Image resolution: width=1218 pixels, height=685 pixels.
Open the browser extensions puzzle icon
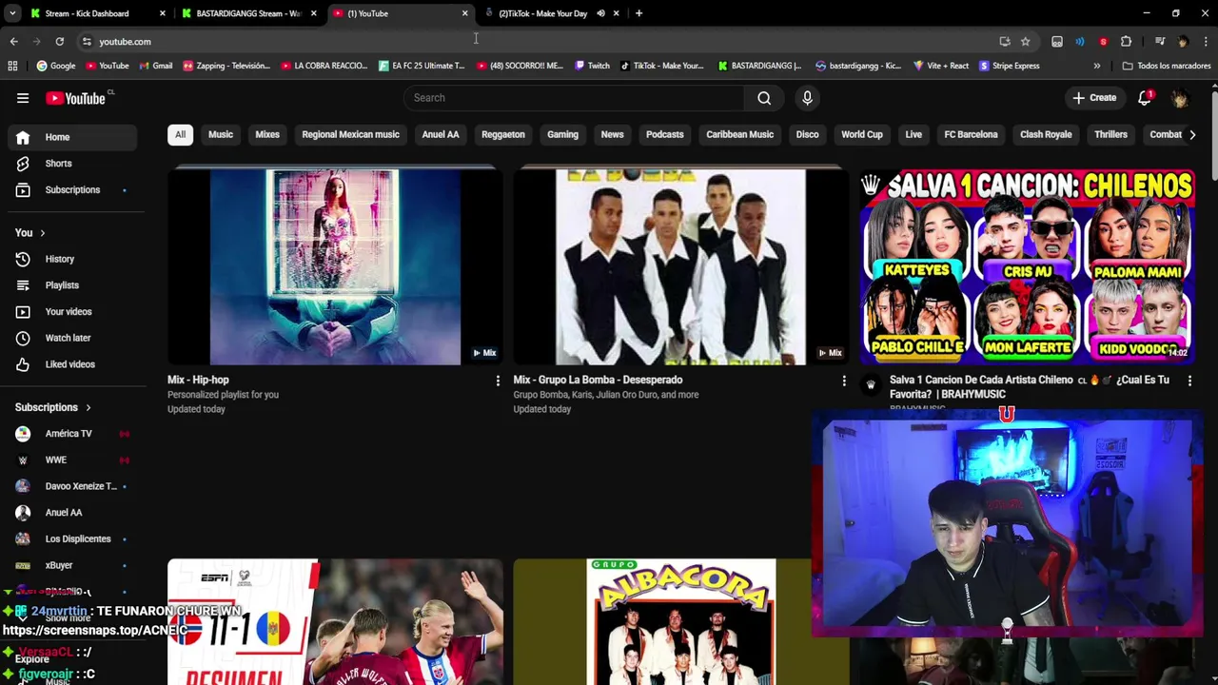pos(1126,41)
